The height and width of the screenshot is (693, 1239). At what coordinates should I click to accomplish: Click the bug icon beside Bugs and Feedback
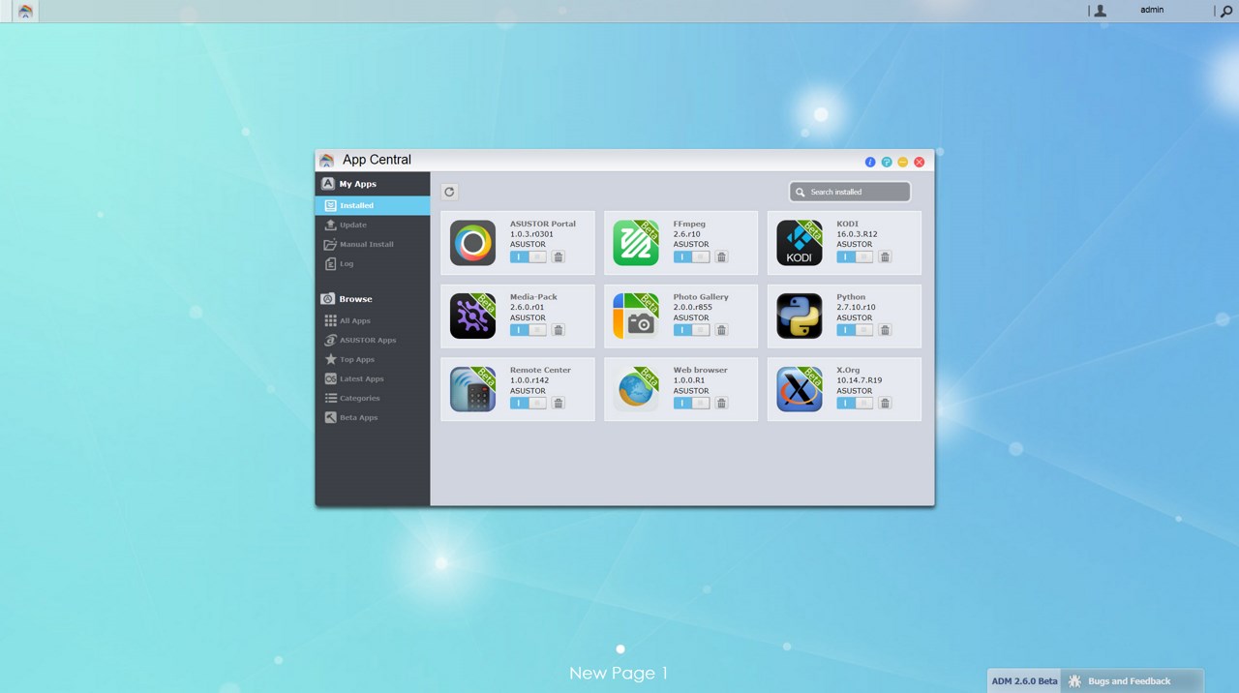1074,681
